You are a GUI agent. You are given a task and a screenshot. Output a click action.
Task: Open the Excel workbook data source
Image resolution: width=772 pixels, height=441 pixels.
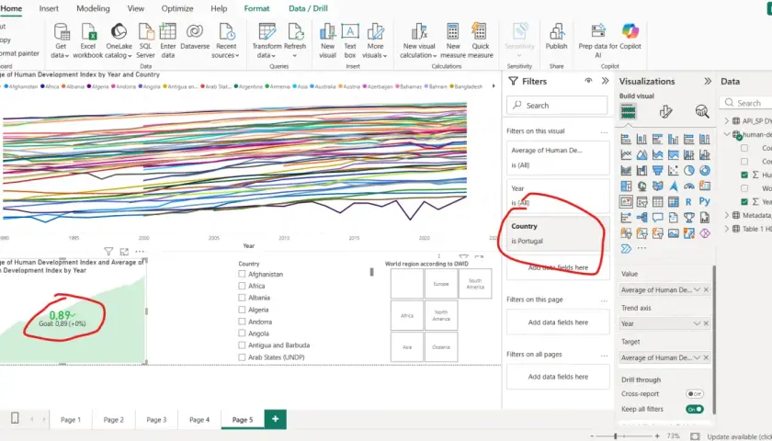(88, 41)
